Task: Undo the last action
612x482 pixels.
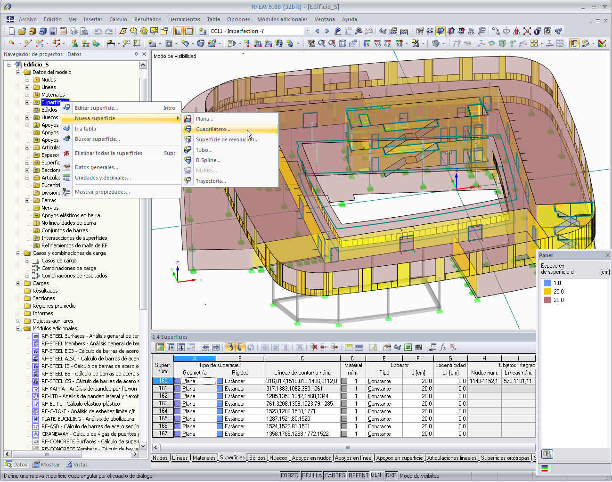Action: pos(98,31)
